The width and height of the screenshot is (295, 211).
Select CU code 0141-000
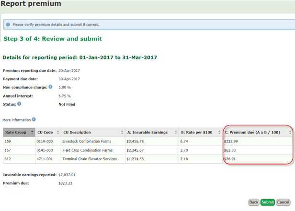click(45, 150)
